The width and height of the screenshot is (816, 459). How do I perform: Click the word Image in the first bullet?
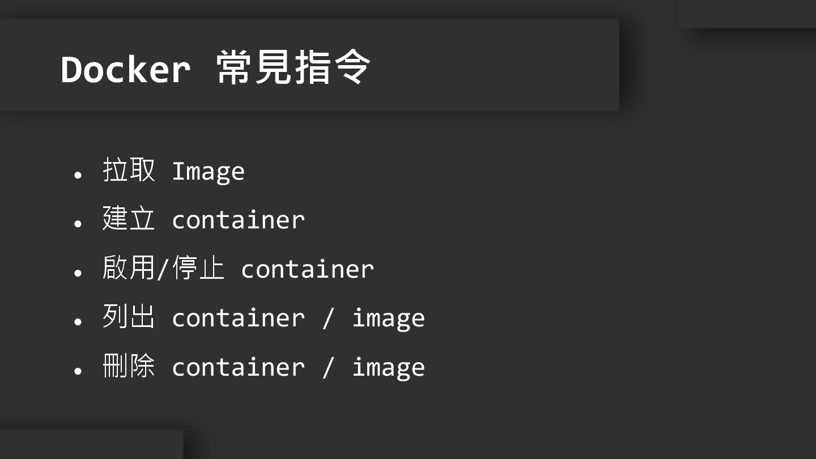(x=208, y=171)
